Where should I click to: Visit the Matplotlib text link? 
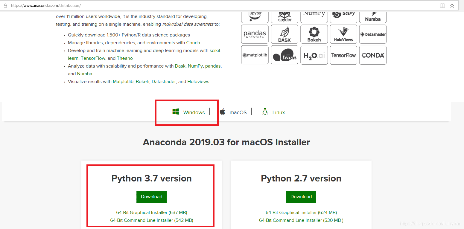123,82
